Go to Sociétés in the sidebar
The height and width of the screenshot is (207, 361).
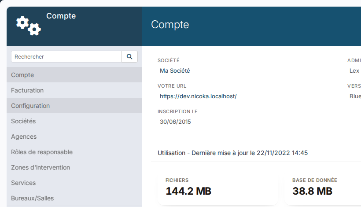pos(74,121)
